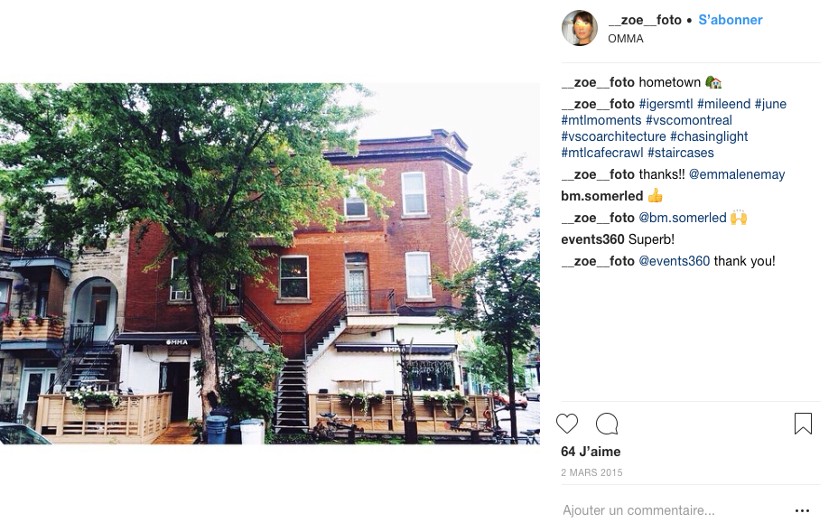Open the #mileend hashtag

723,104
